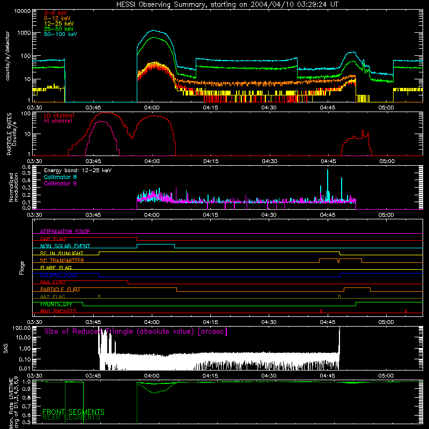This screenshot has height=429, width=429.
Task: Click the SC_TRANSMITTER flag label
Action: tap(62, 261)
